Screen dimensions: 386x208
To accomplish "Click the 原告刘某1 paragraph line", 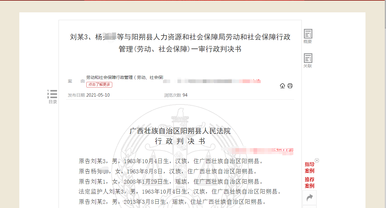I will coord(171,182).
